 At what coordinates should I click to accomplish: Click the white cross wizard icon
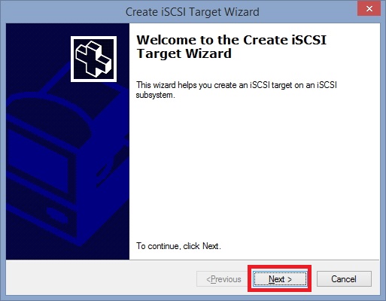(93, 59)
